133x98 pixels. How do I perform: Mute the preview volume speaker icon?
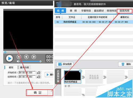[18, 61]
